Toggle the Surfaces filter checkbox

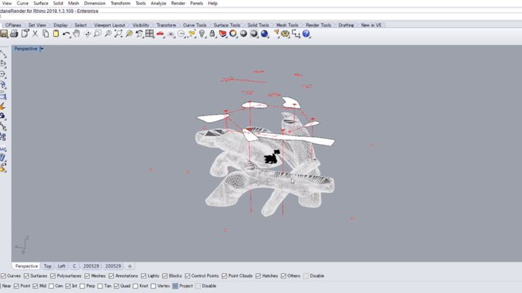26,276
